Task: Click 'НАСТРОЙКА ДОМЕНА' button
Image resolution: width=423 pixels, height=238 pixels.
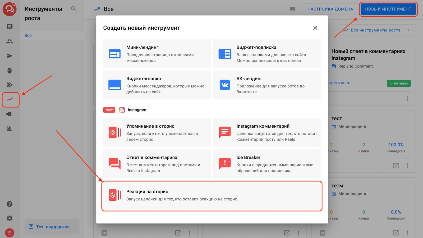Action: click(330, 9)
